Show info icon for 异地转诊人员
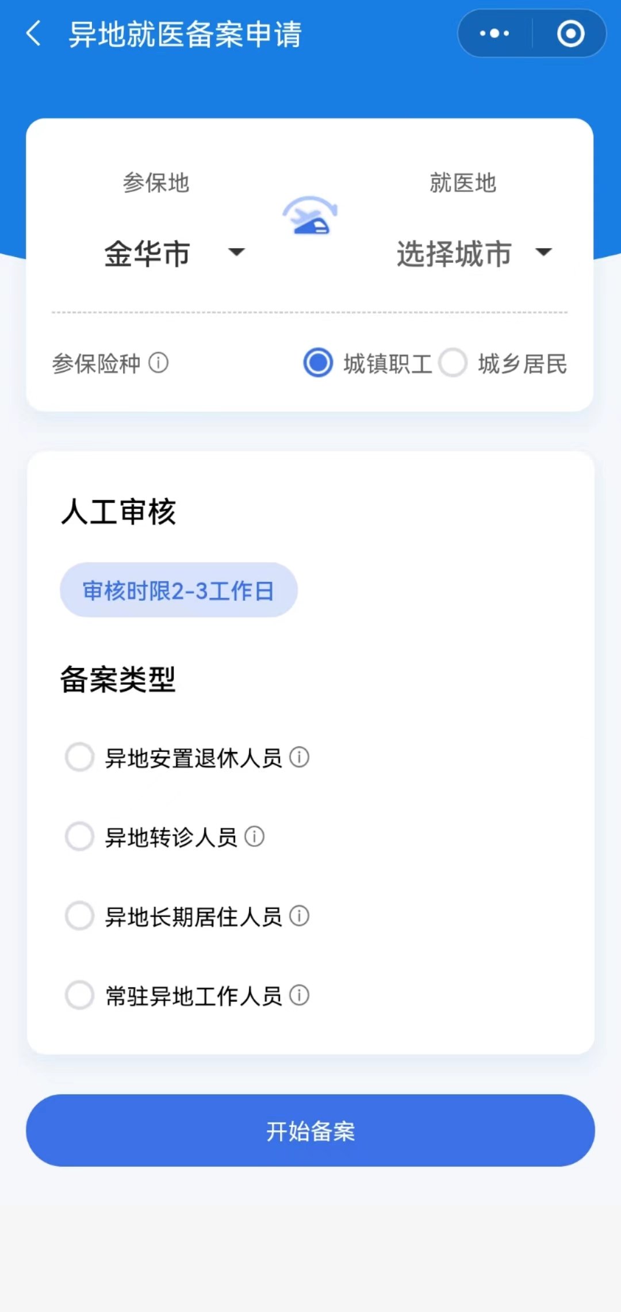The width and height of the screenshot is (621, 1312). coord(254,837)
